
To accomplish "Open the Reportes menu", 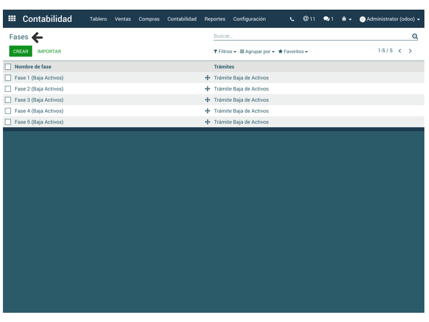I will [215, 19].
